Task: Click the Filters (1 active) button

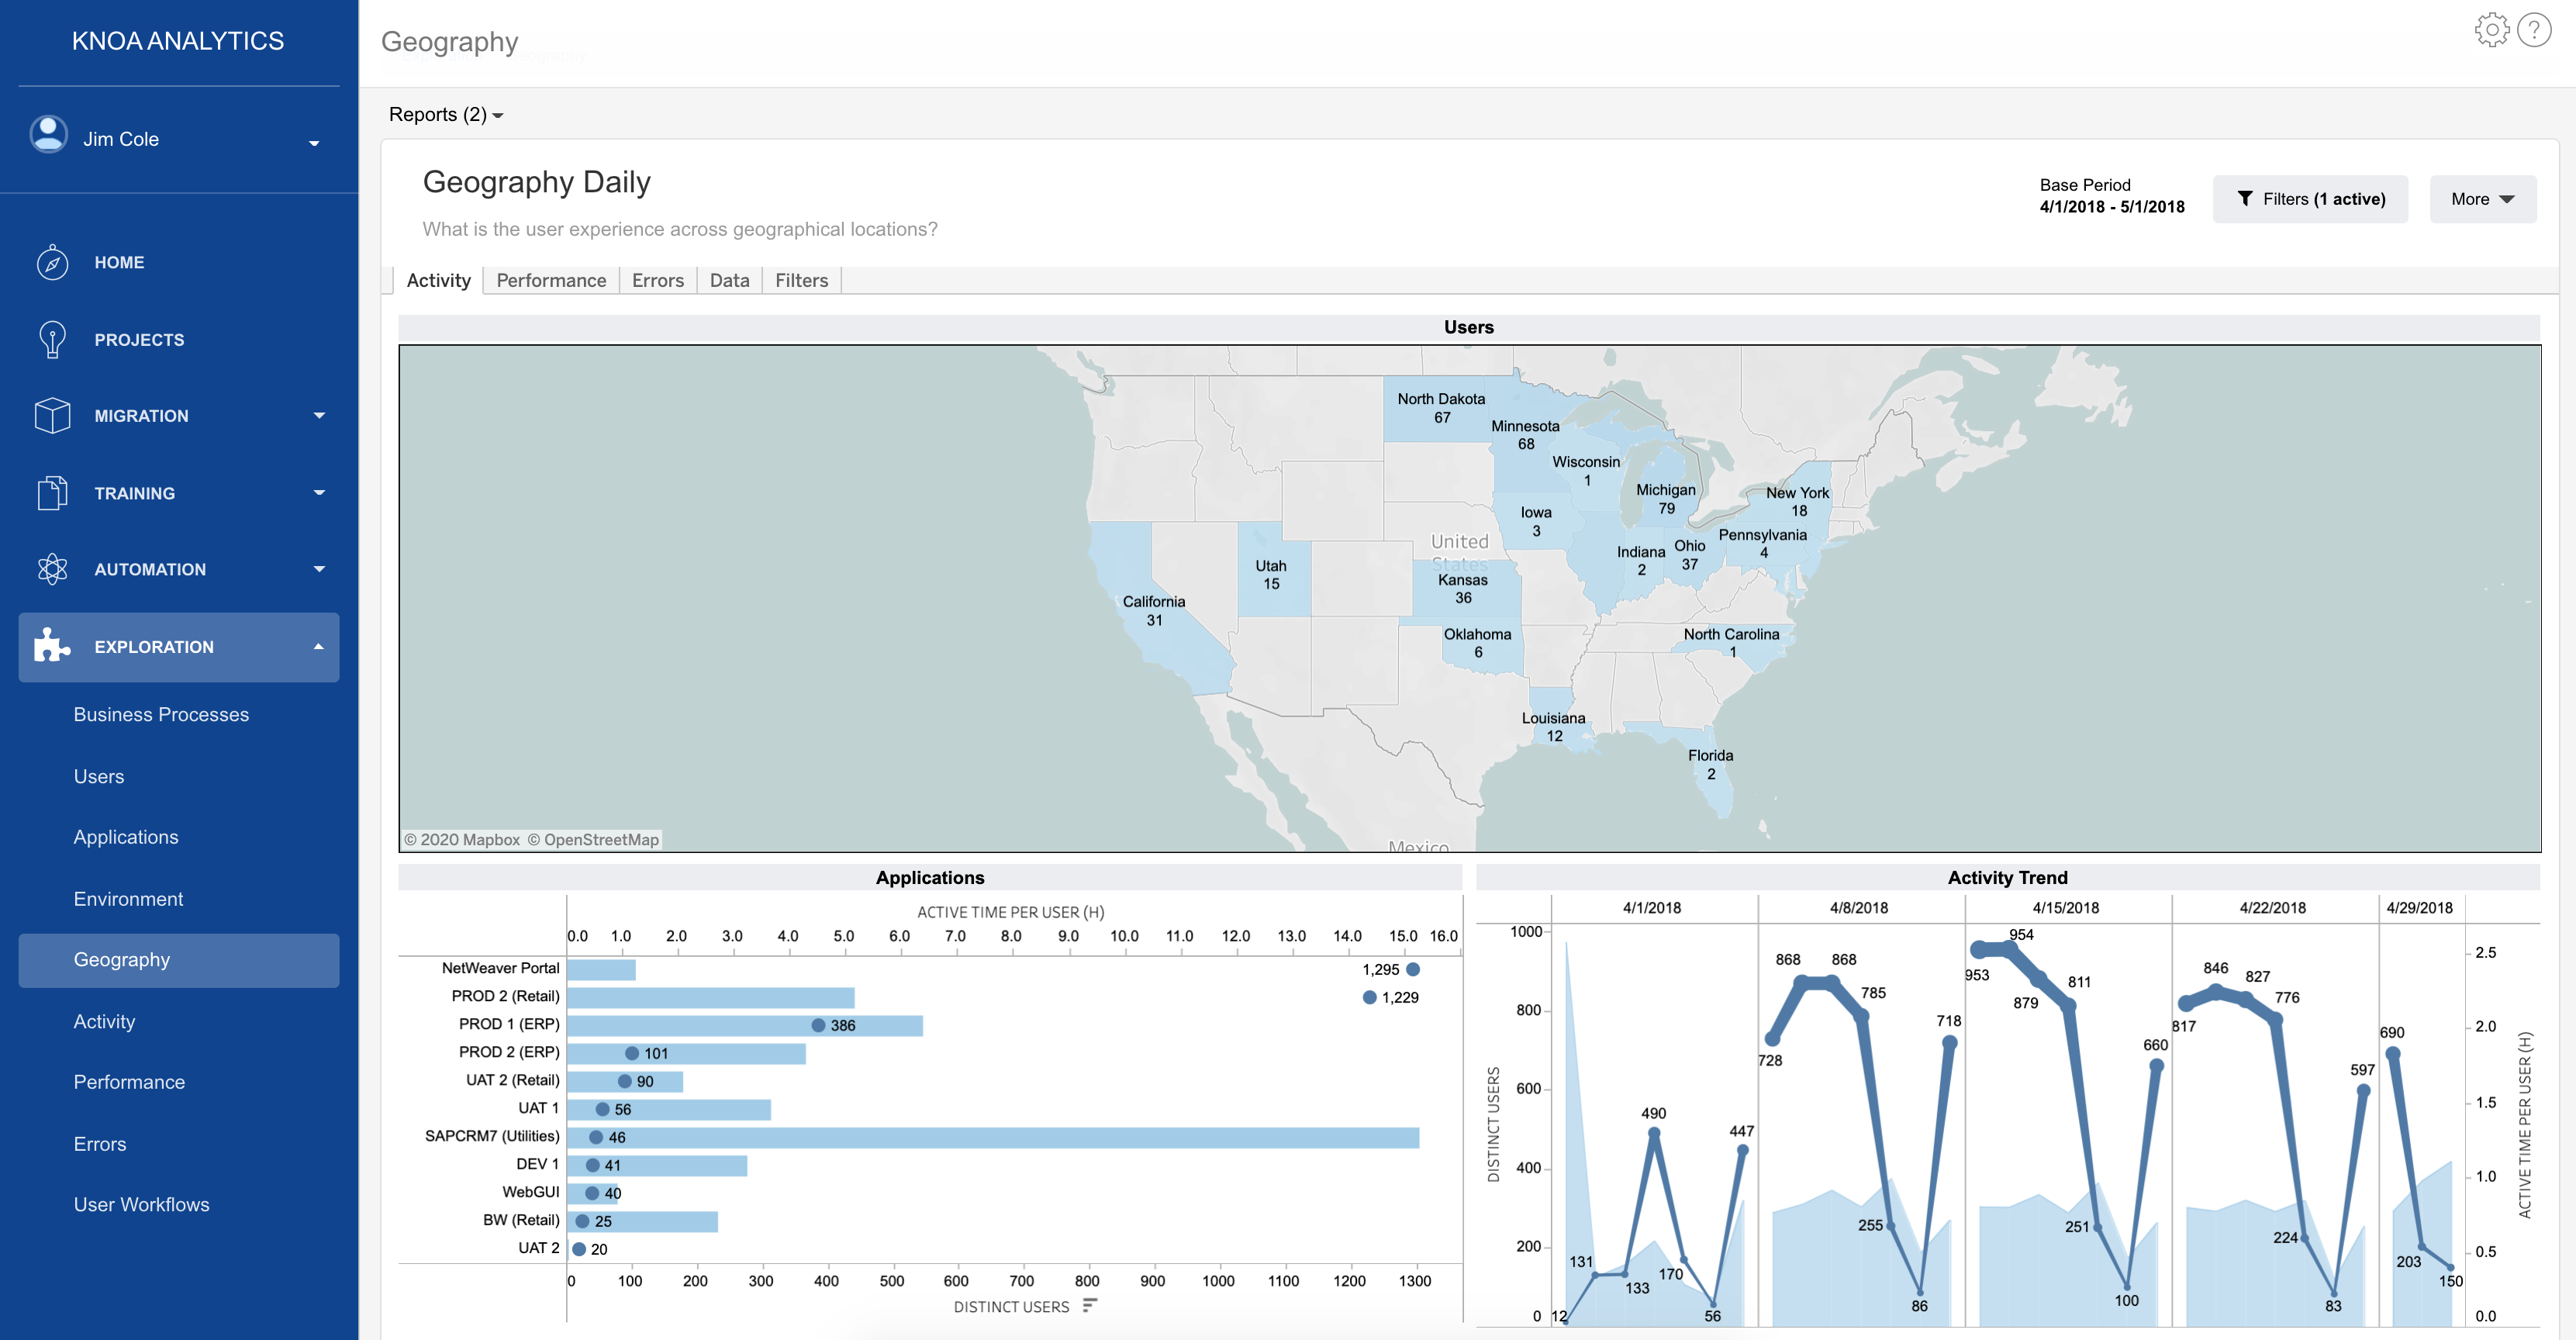Action: [2309, 199]
